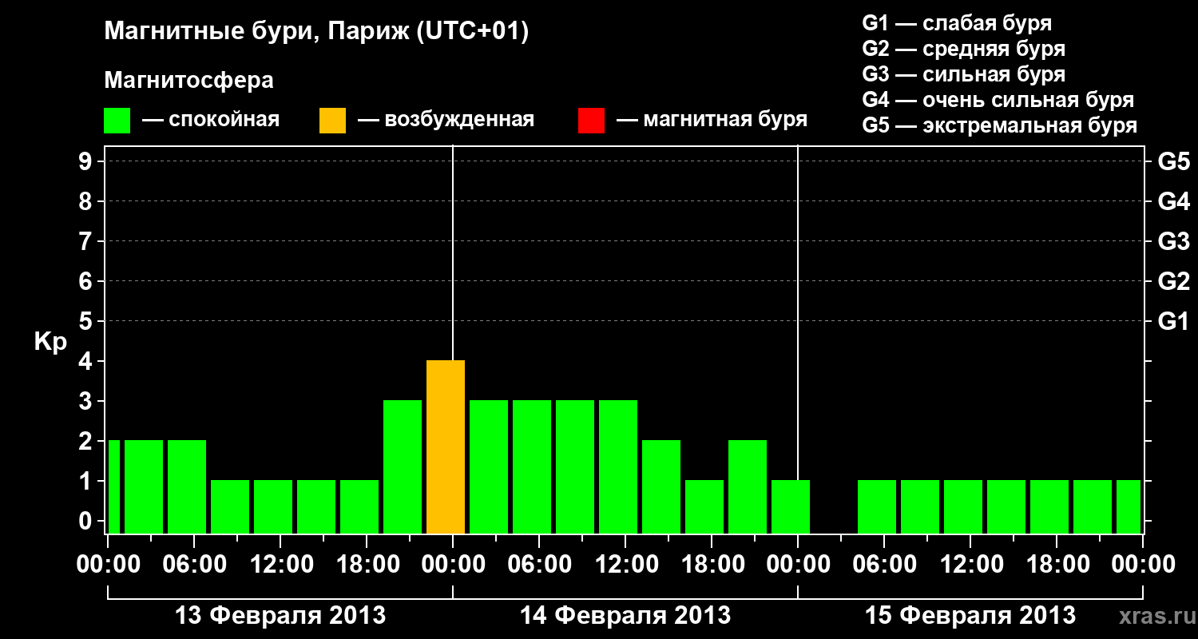The width and height of the screenshot is (1198, 639).
Task: Click the Kp 1 bar crossing midnight into 15 February
Action: click(791, 507)
